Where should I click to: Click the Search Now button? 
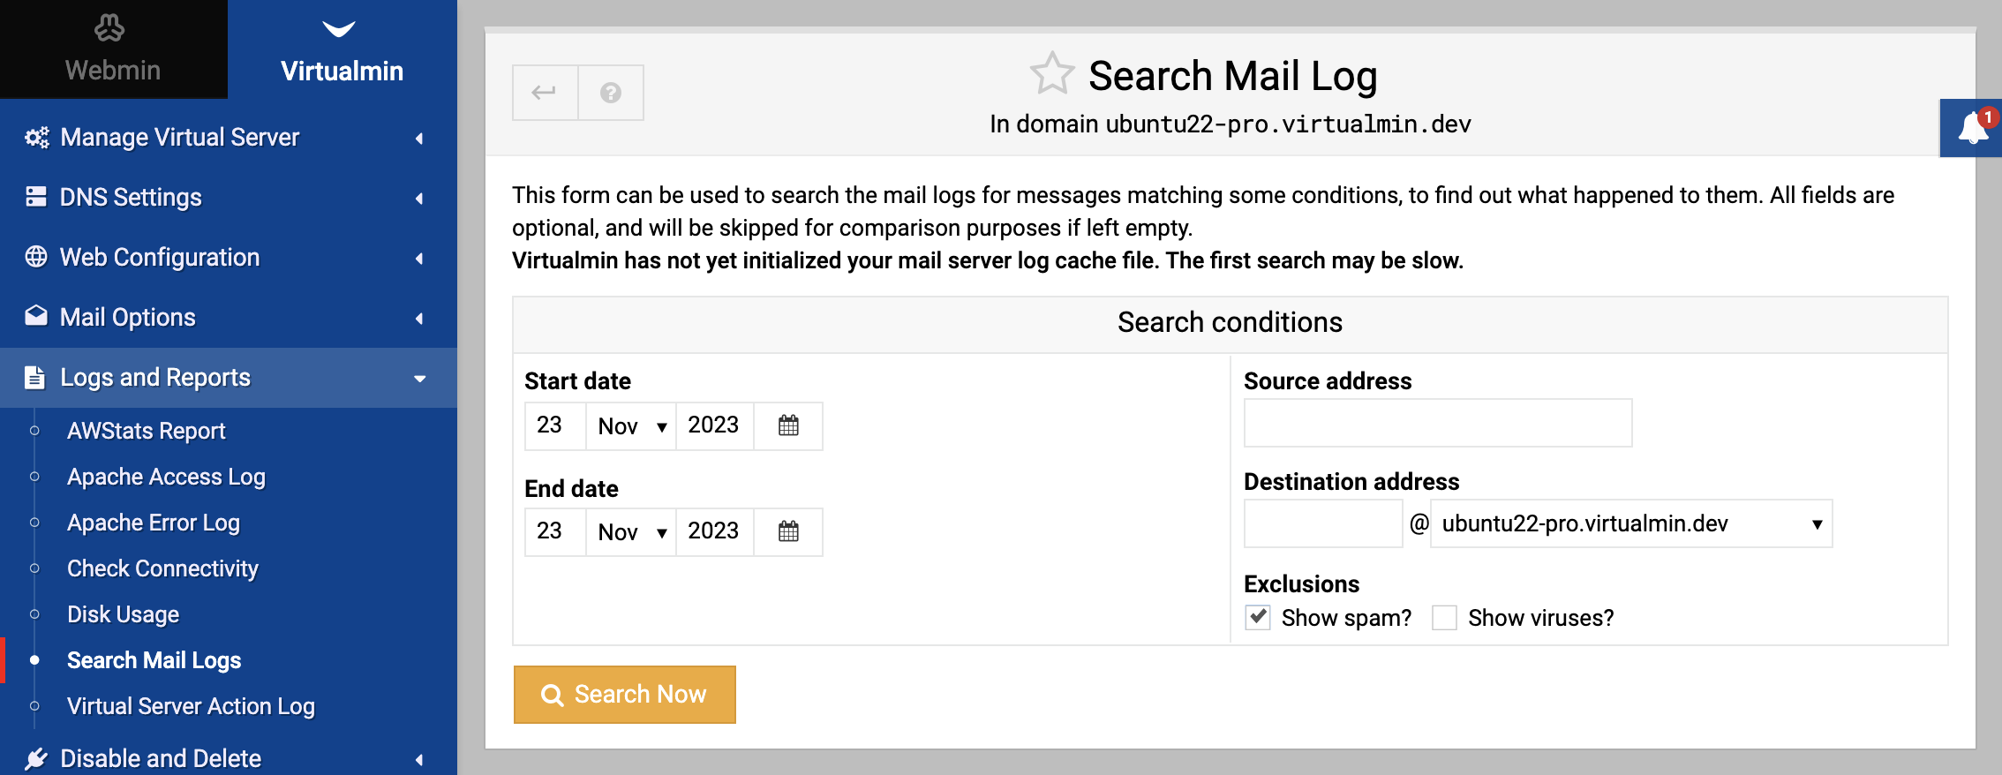click(625, 695)
